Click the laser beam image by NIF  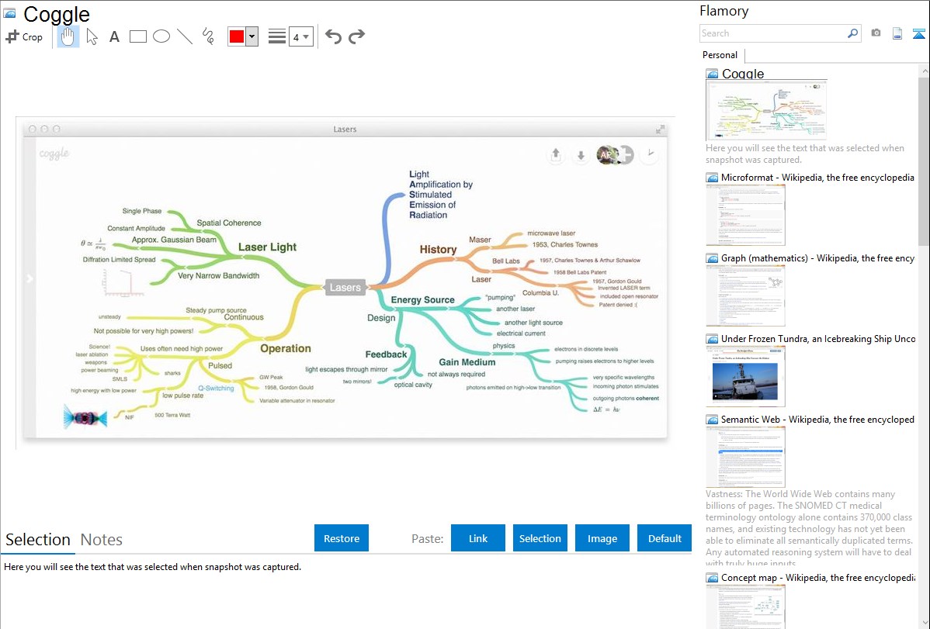(x=85, y=418)
